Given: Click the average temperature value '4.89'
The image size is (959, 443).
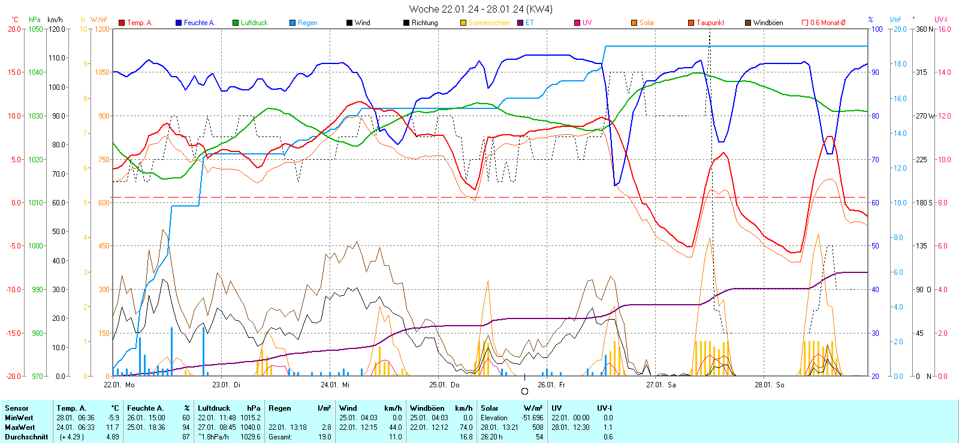Looking at the screenshot, I should point(113,437).
